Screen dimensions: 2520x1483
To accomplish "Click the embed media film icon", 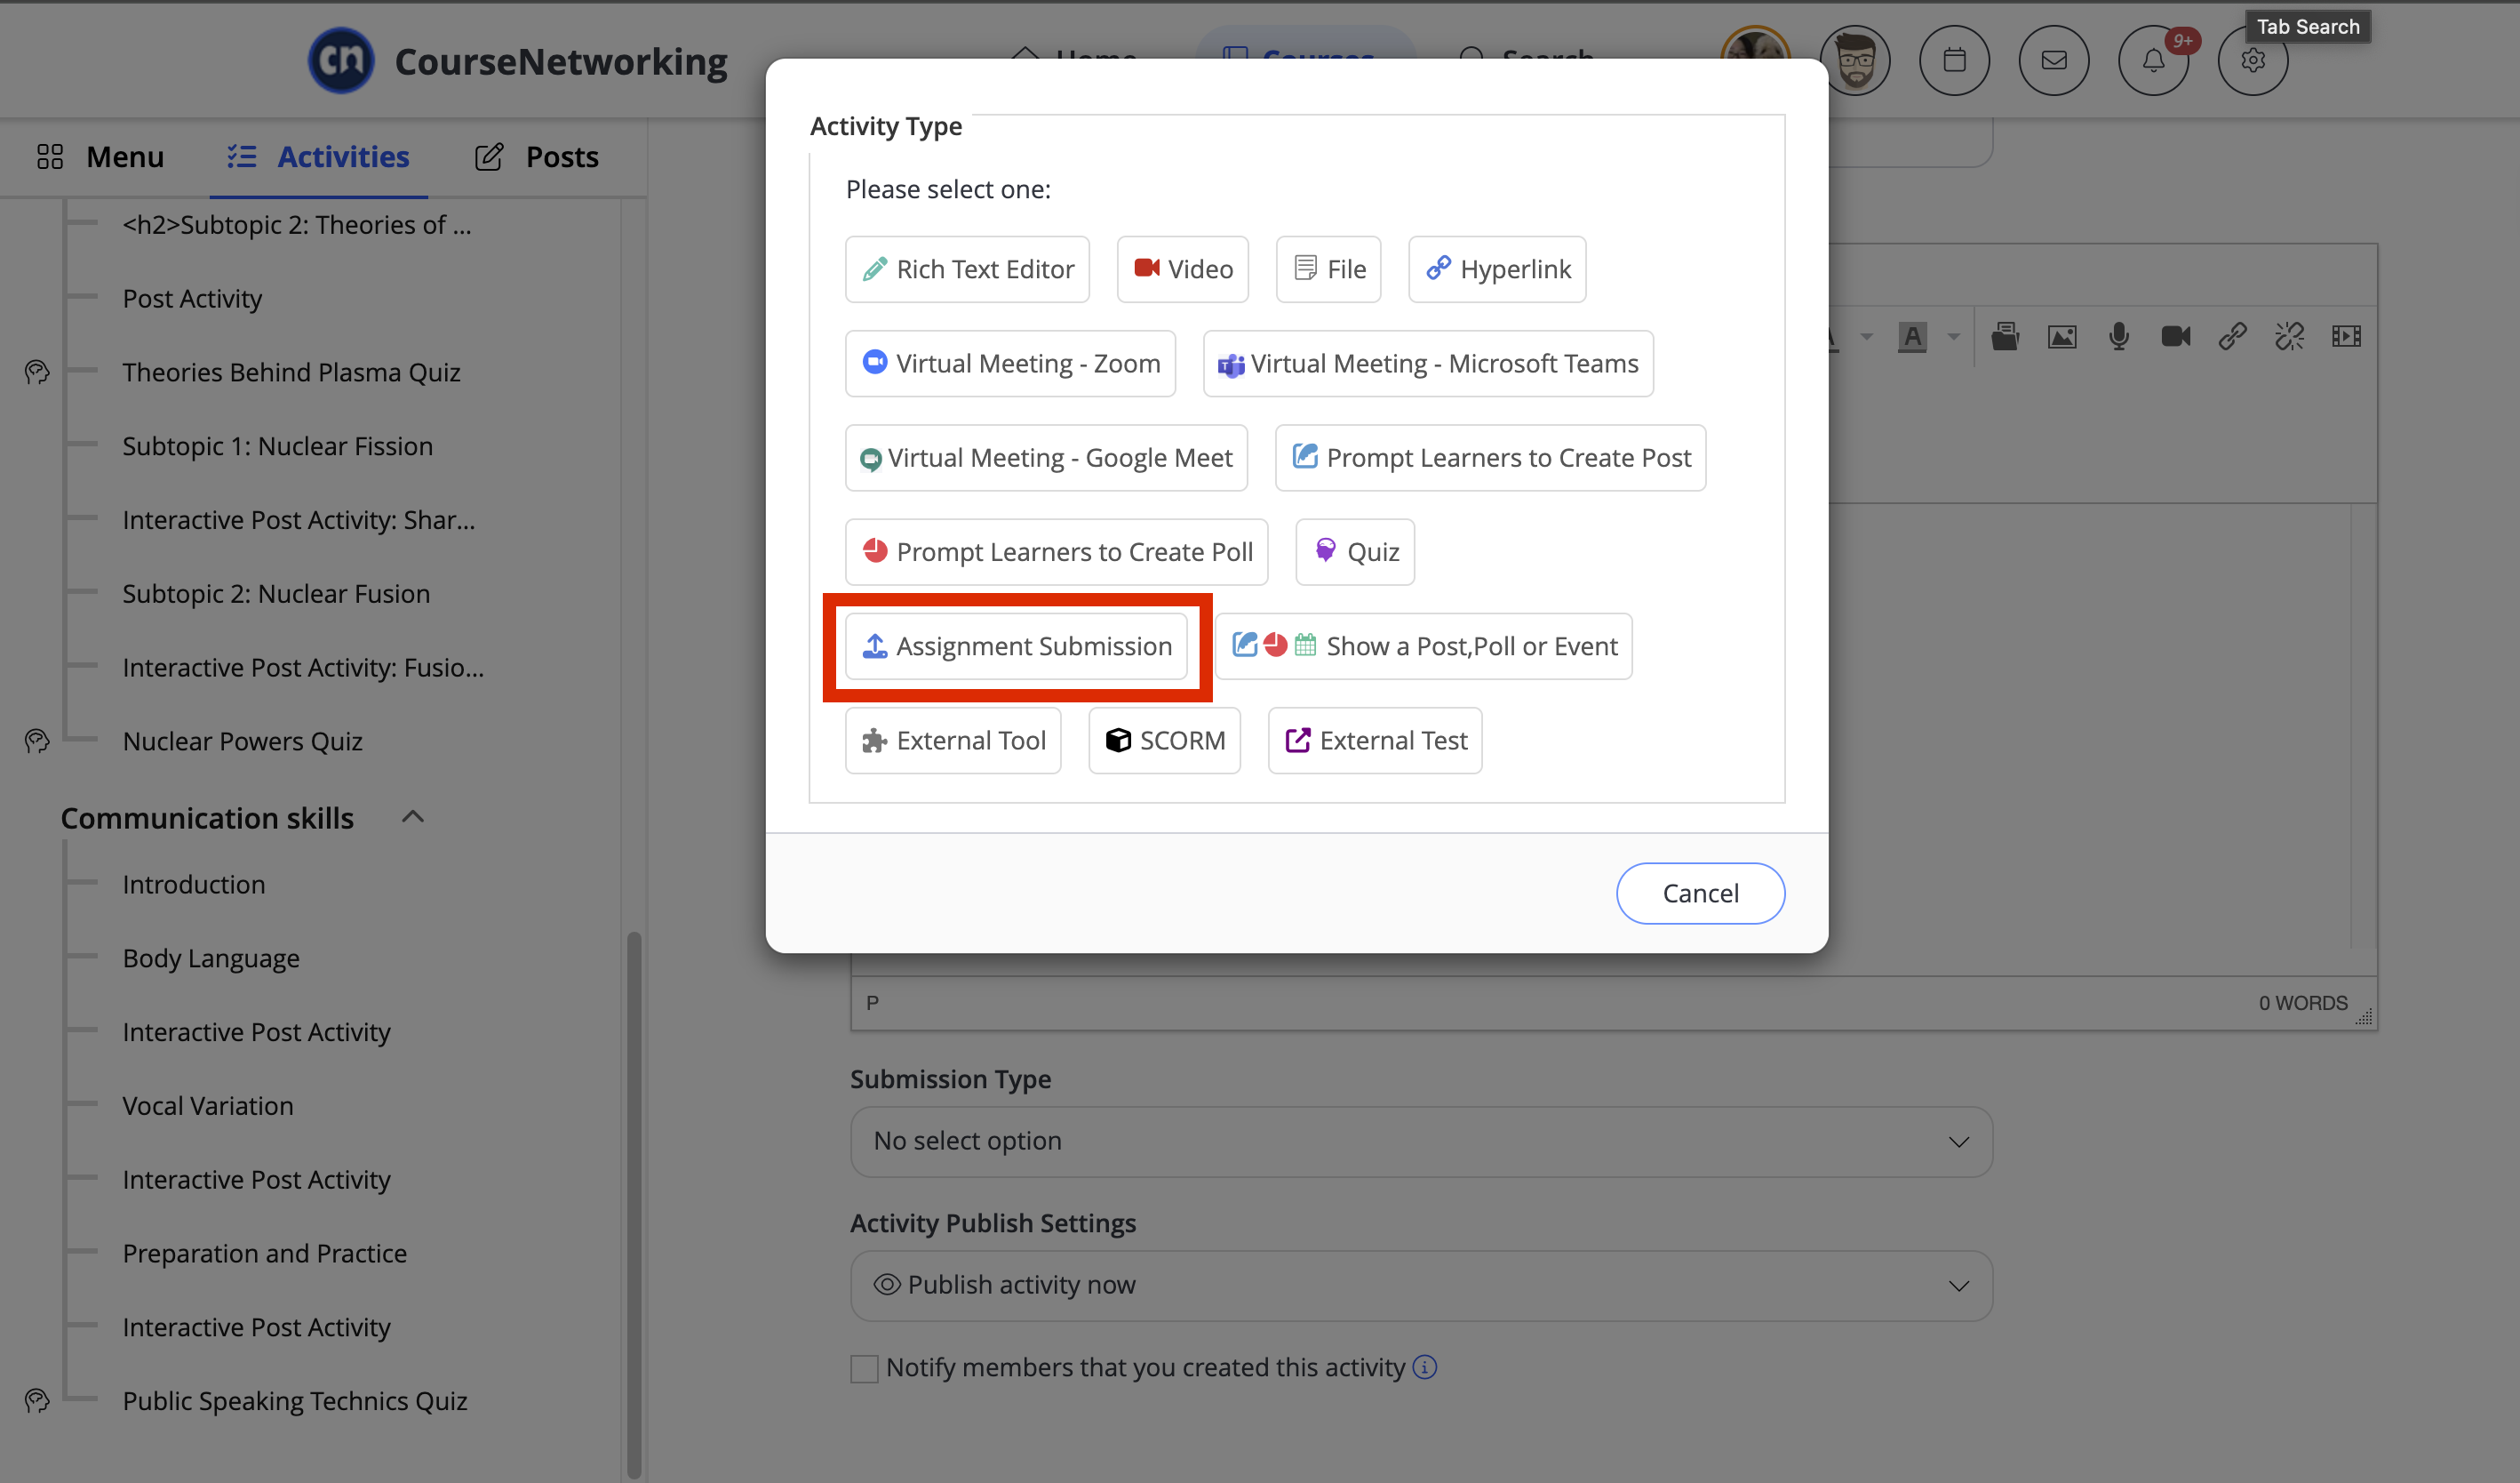I will click(2346, 336).
